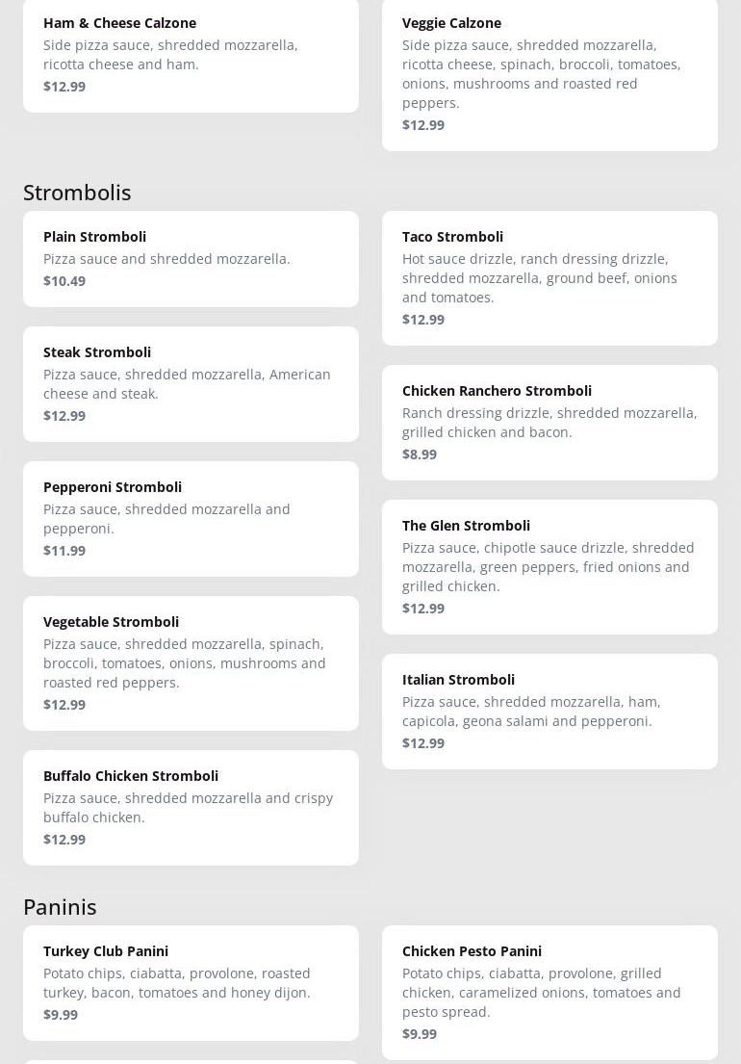
Task: Click the Strombolis section heading
Action: click(x=77, y=193)
